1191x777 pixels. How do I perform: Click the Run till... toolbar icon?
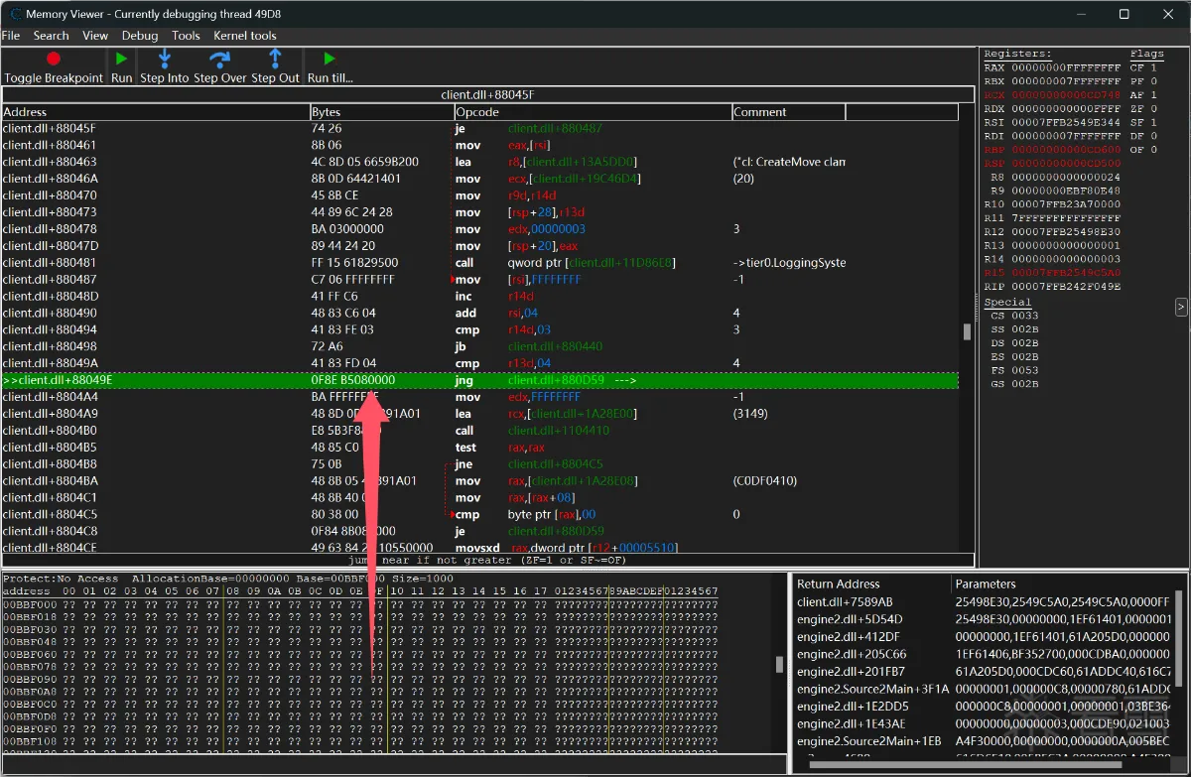(x=330, y=60)
